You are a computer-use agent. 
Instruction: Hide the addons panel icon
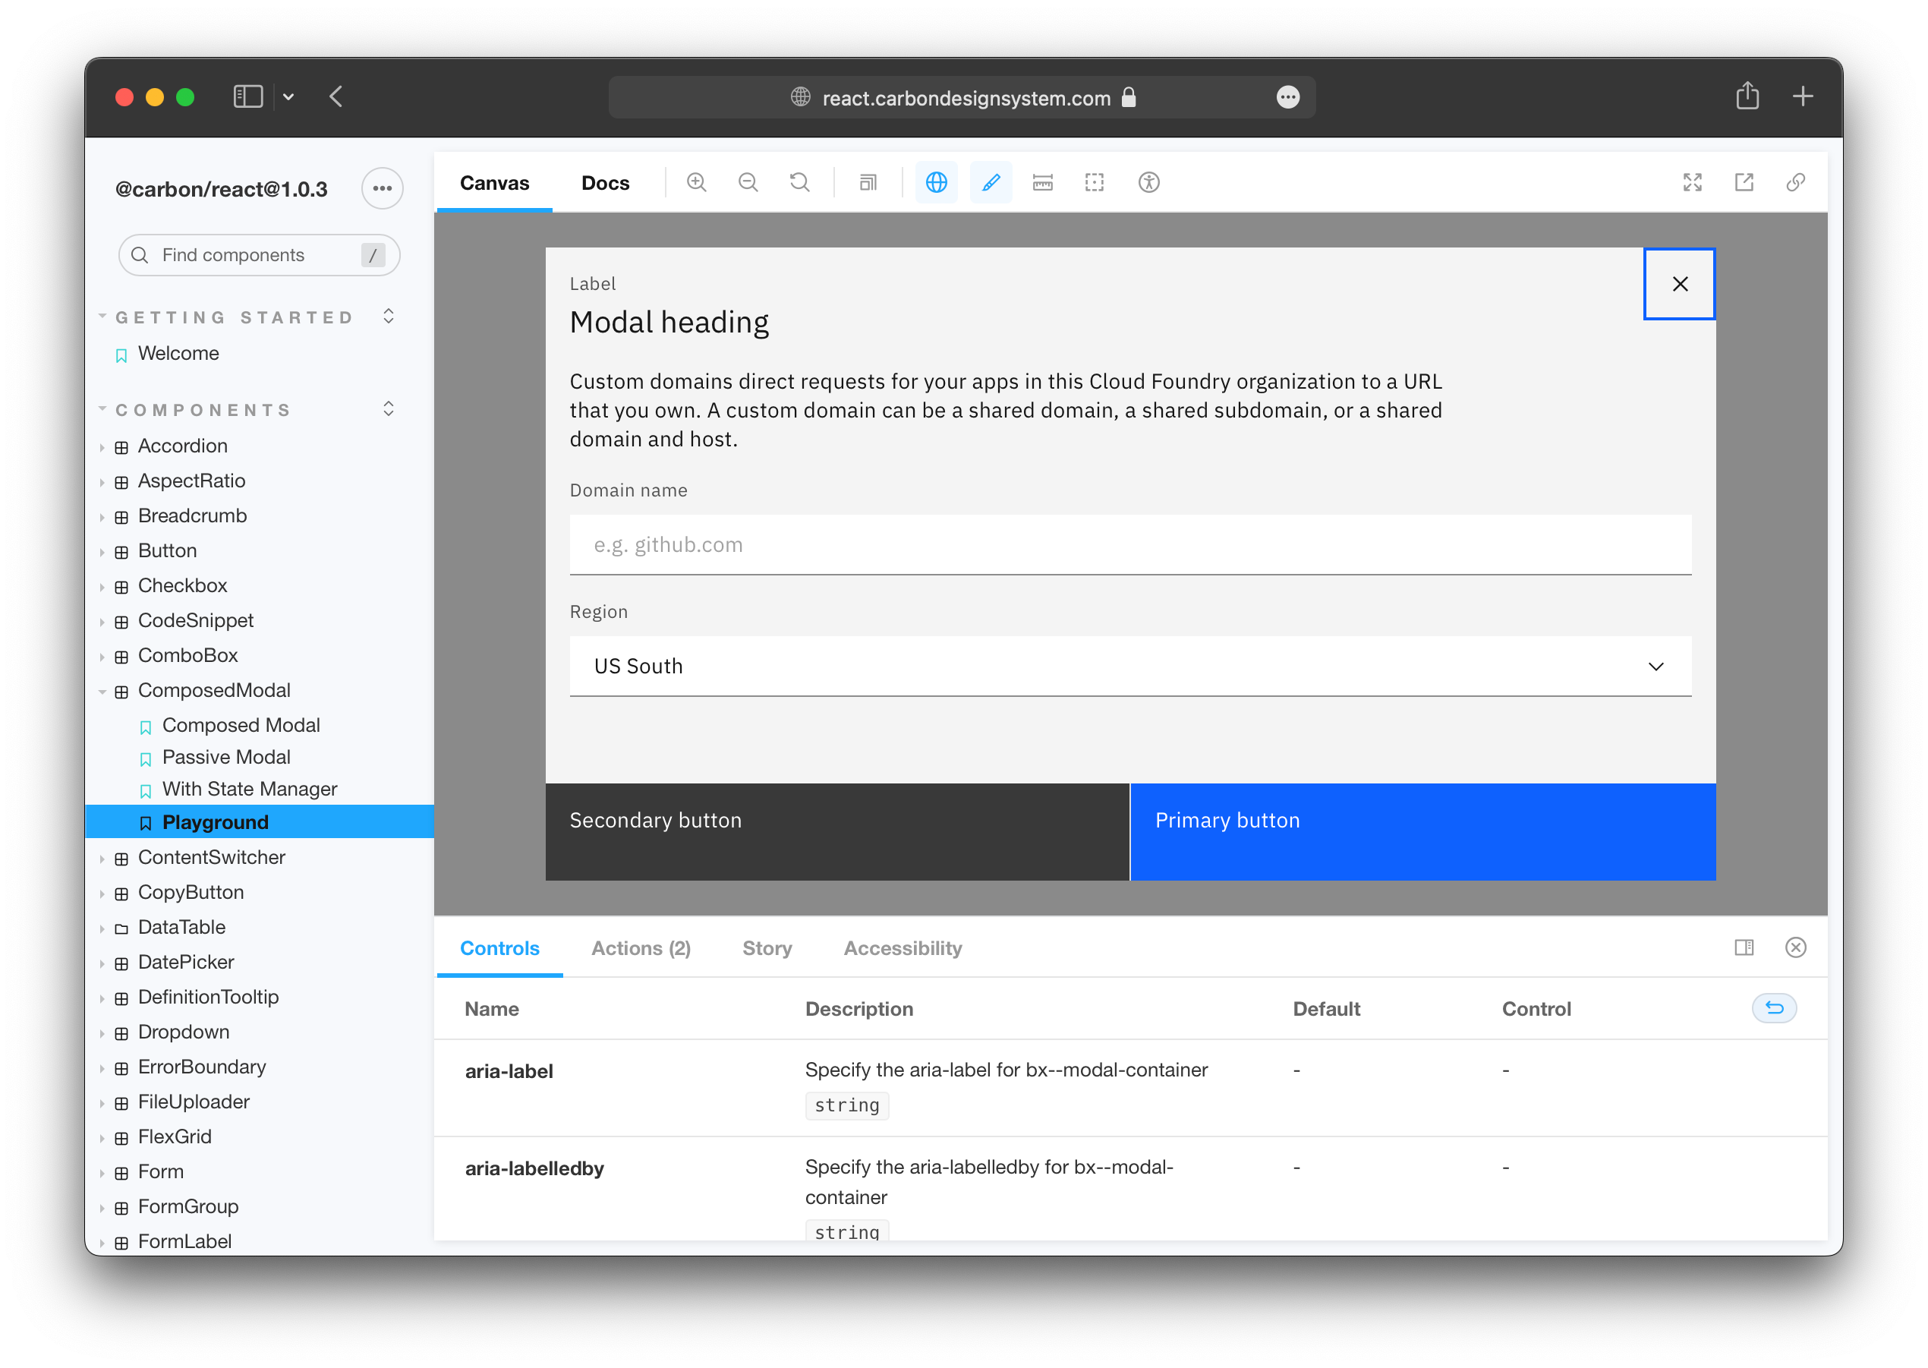pyautogui.click(x=1795, y=947)
